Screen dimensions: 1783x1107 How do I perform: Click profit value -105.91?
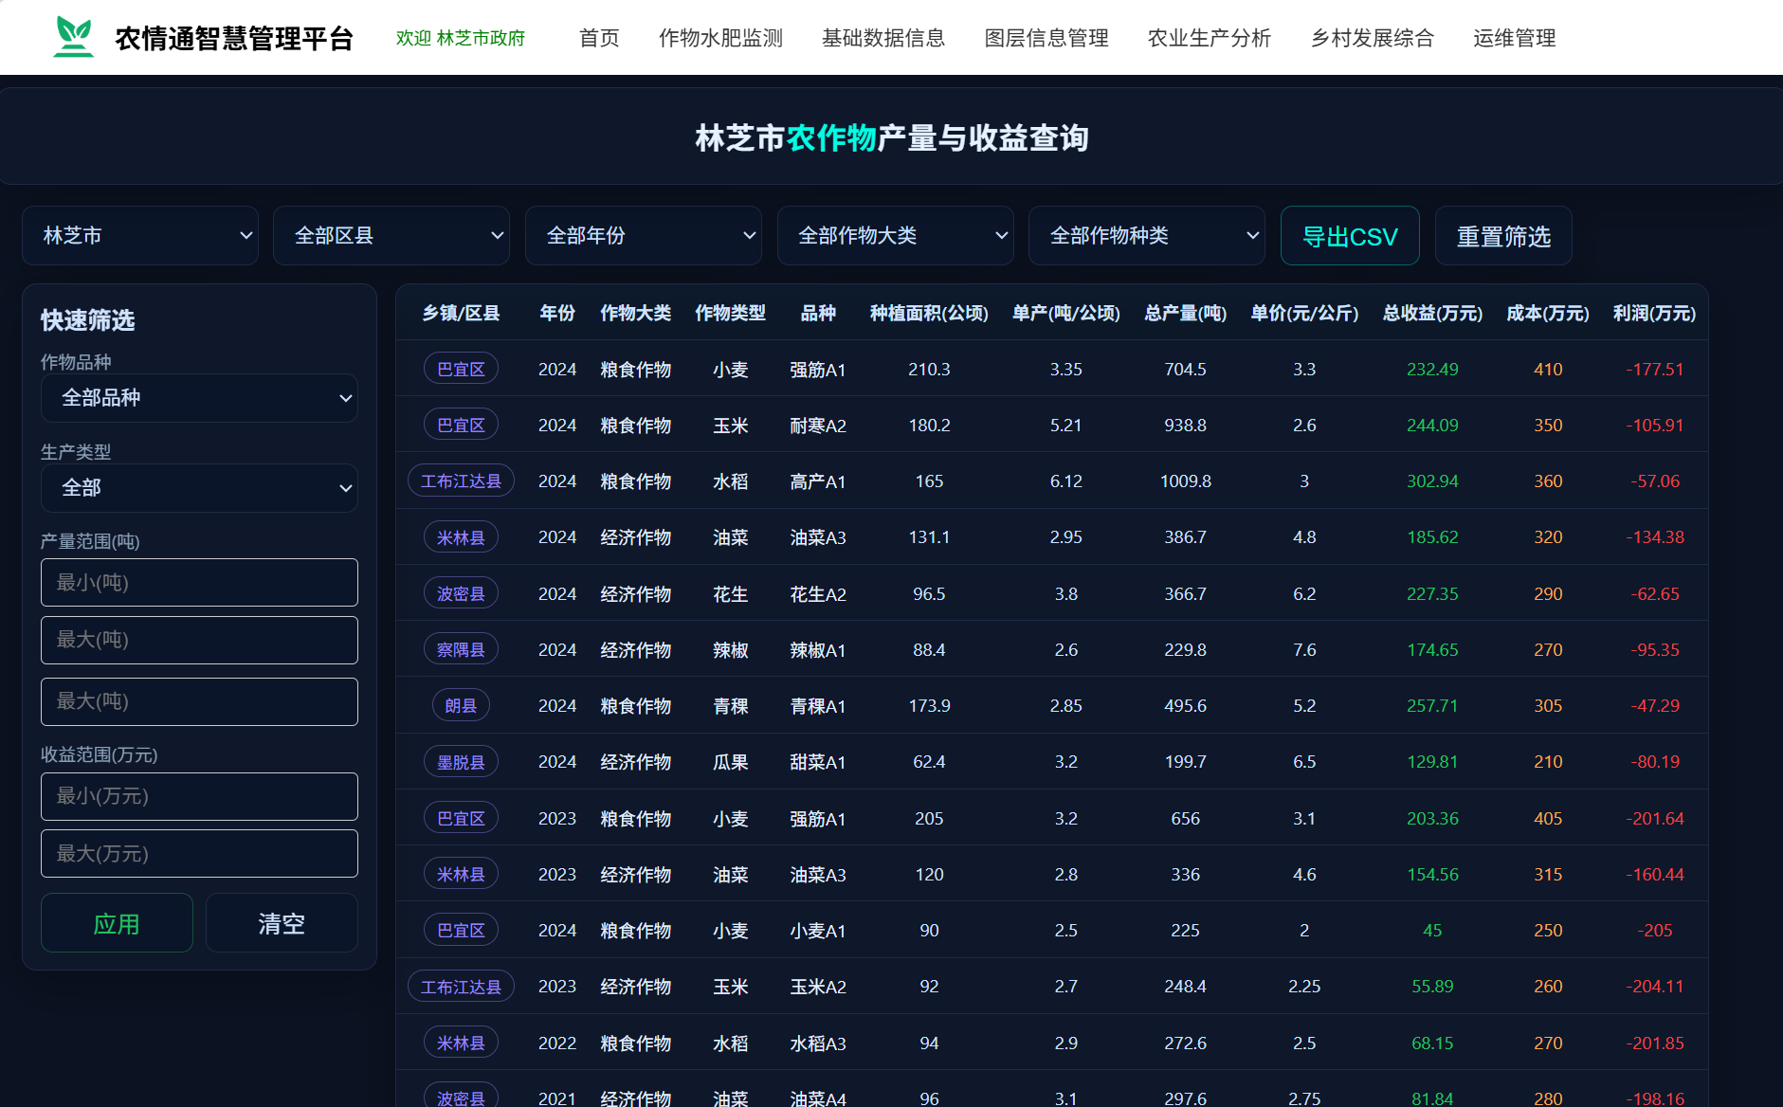pyautogui.click(x=1655, y=425)
